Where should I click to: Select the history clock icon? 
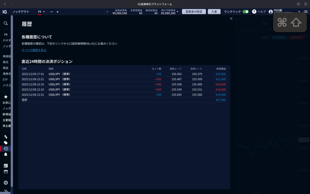click(x=5, y=149)
